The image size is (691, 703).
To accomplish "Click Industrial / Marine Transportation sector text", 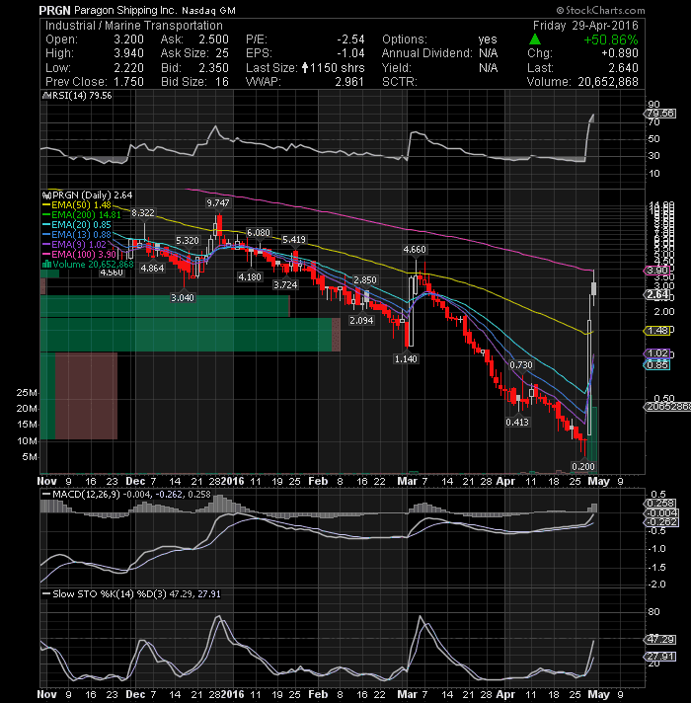I will (x=134, y=26).
